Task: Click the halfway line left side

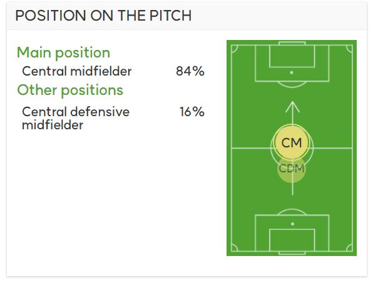Action: [251, 148]
